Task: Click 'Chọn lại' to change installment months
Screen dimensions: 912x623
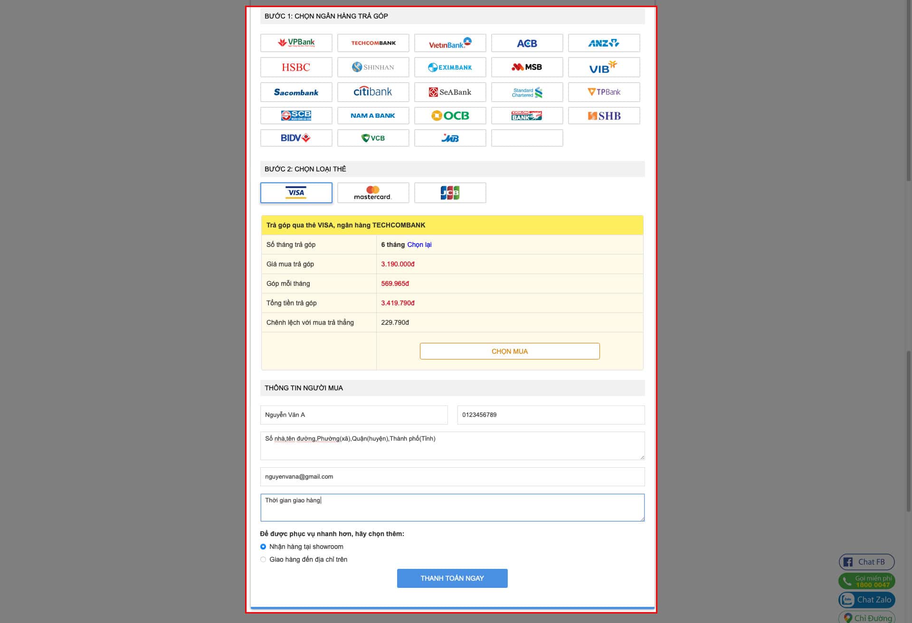Action: coord(419,245)
